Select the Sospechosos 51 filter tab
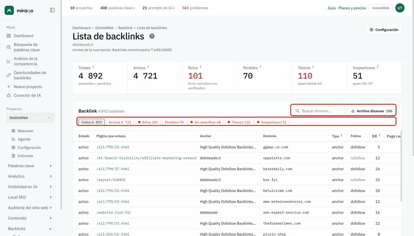The image size is (414, 236). tap(272, 122)
